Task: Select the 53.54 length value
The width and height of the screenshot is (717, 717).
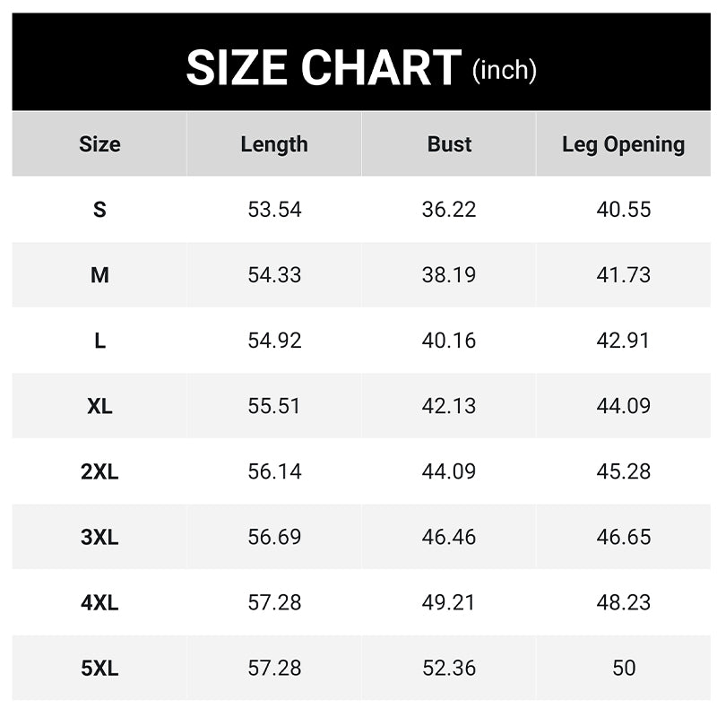Action: 274,210
